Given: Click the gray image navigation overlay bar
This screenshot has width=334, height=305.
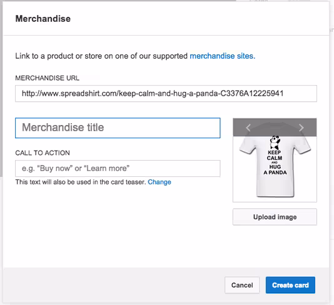Looking at the screenshot, I should click(x=275, y=127).
